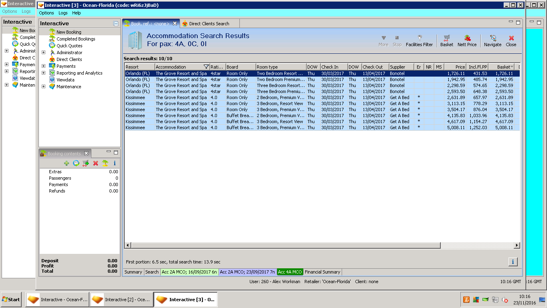The image size is (547, 308).
Task: Click the network computer tray icon
Action: 495,300
